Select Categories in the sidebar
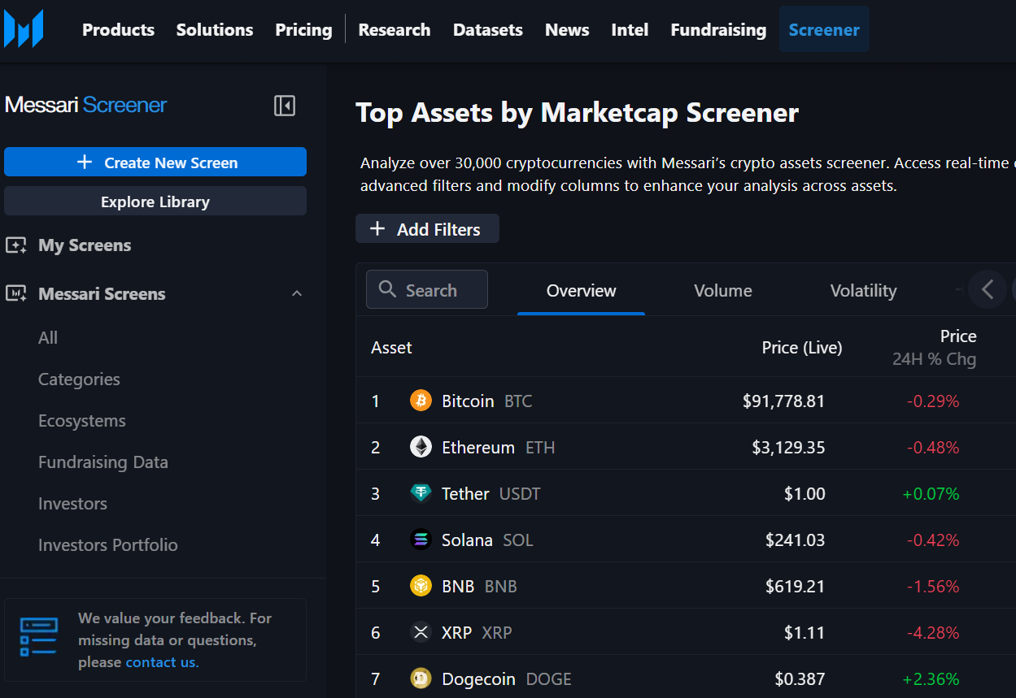Viewport: 1016px width, 698px height. 79,379
